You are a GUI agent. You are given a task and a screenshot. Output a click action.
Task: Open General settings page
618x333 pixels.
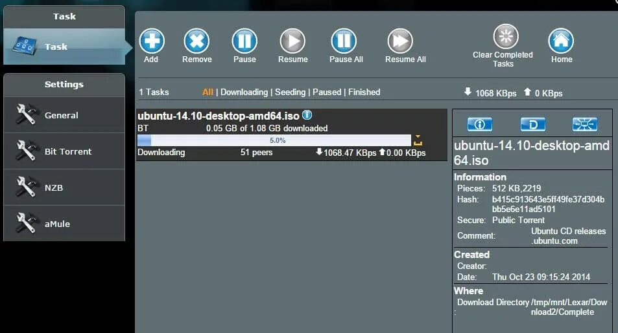(x=64, y=115)
